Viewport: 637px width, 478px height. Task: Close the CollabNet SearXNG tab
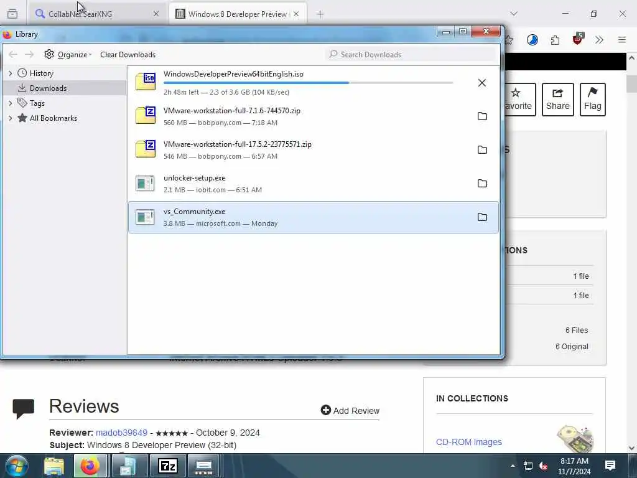(156, 14)
